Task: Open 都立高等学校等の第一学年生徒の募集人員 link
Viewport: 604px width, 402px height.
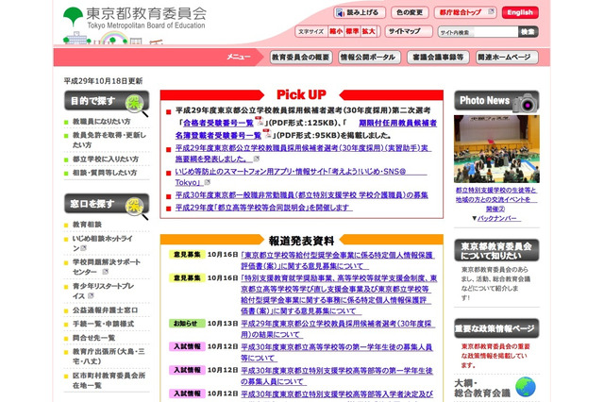Action: [337, 352]
